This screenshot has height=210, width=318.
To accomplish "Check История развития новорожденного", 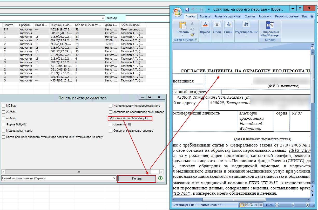I will (x=111, y=106).
